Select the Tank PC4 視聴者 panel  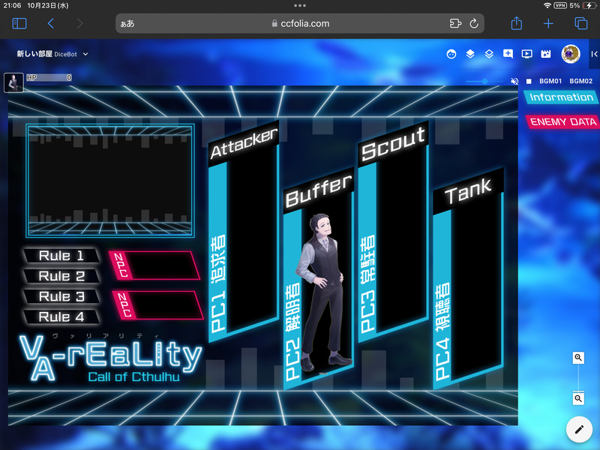[468, 278]
